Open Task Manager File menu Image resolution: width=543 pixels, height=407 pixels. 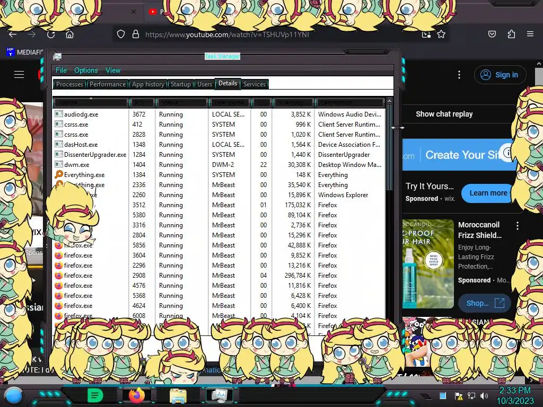point(61,70)
